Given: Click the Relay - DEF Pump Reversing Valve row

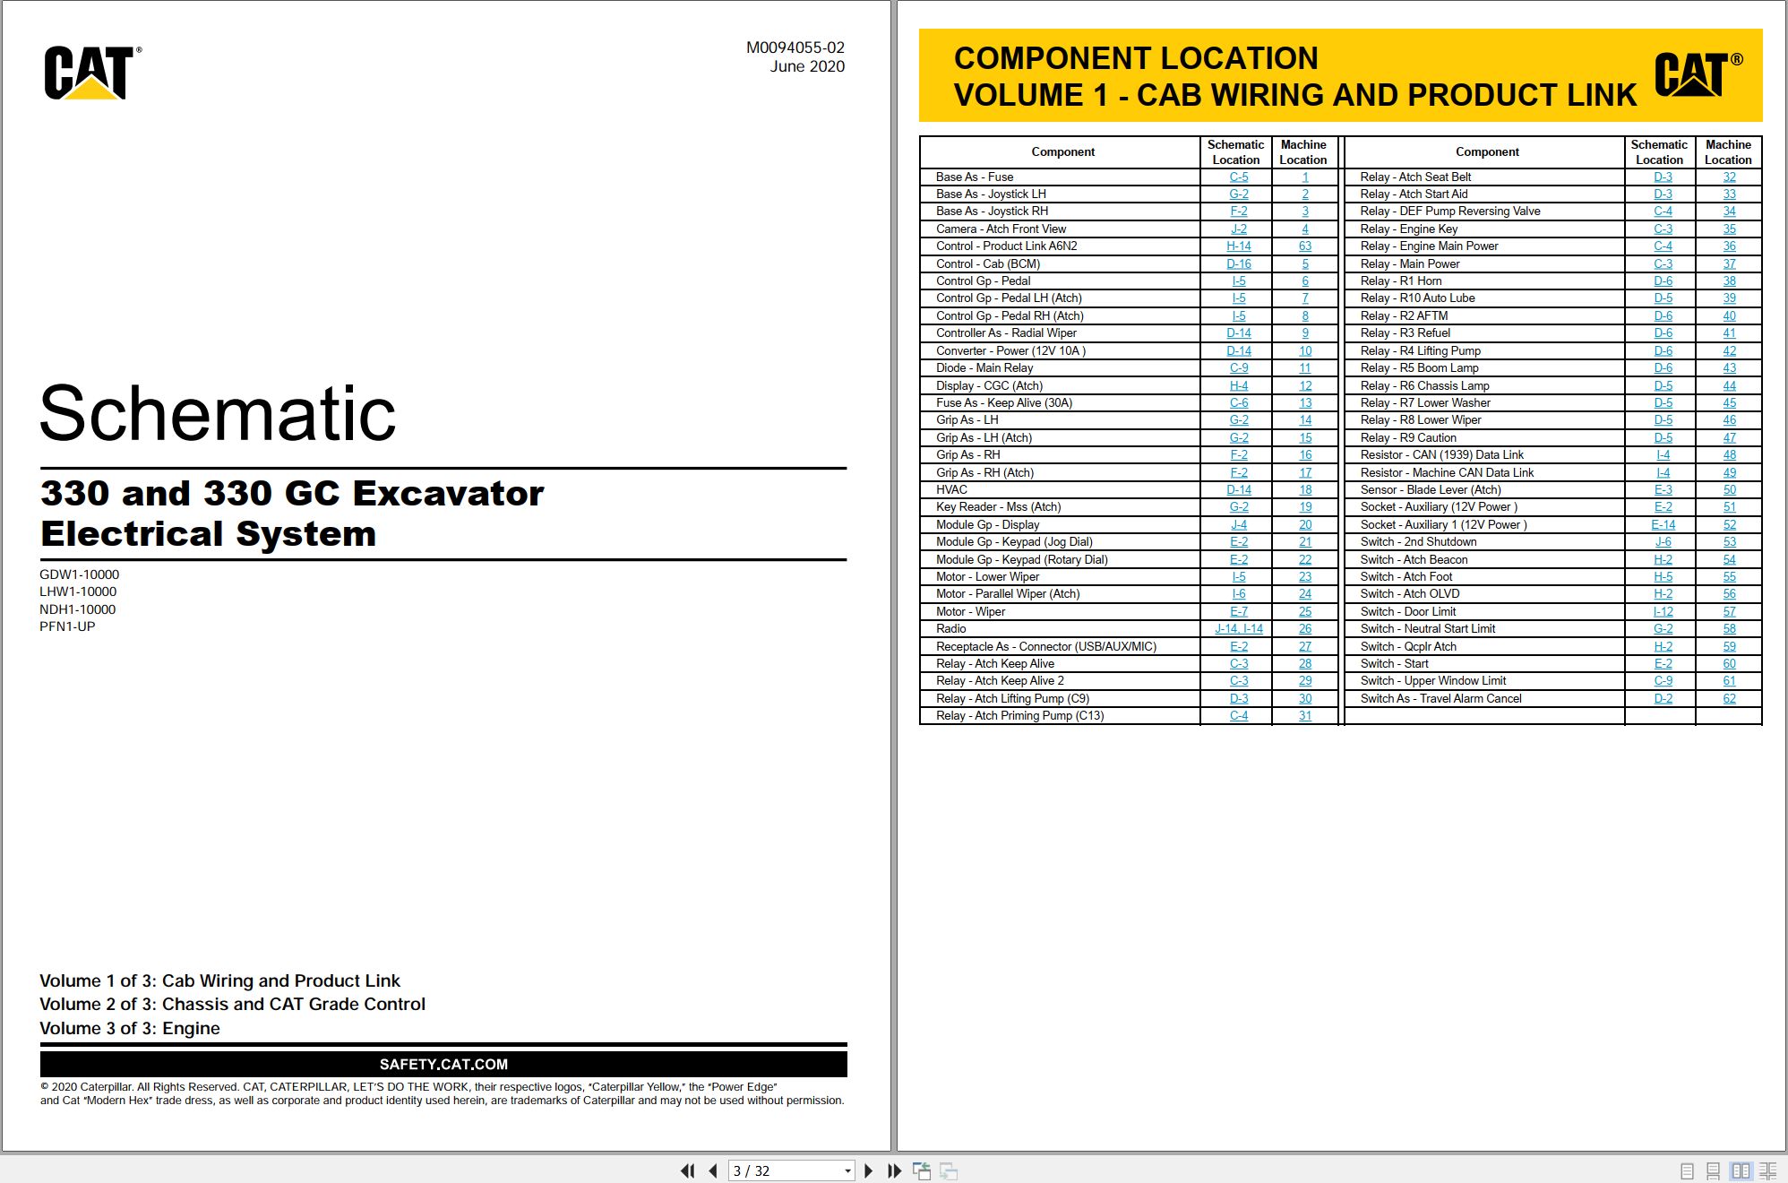Looking at the screenshot, I should (1553, 212).
